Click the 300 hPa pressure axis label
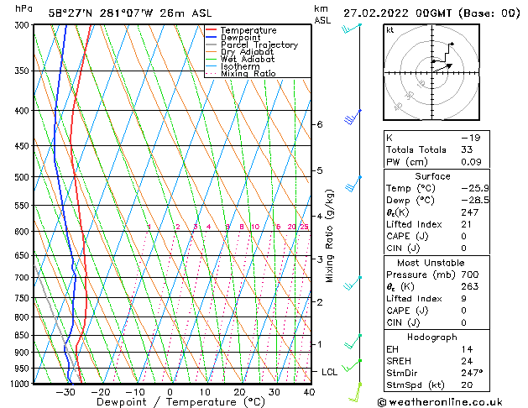 pos(22,25)
